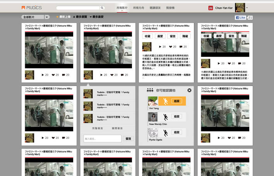The width and height of the screenshot is (274, 176).
Task: Open the notifications badge showing 26
Action: click(x=211, y=8)
